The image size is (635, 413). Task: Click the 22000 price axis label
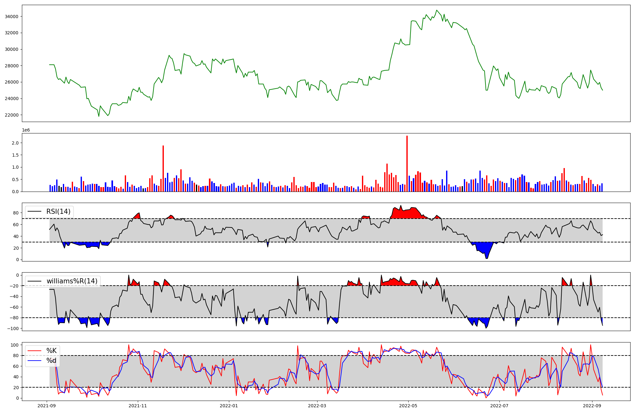[11, 115]
